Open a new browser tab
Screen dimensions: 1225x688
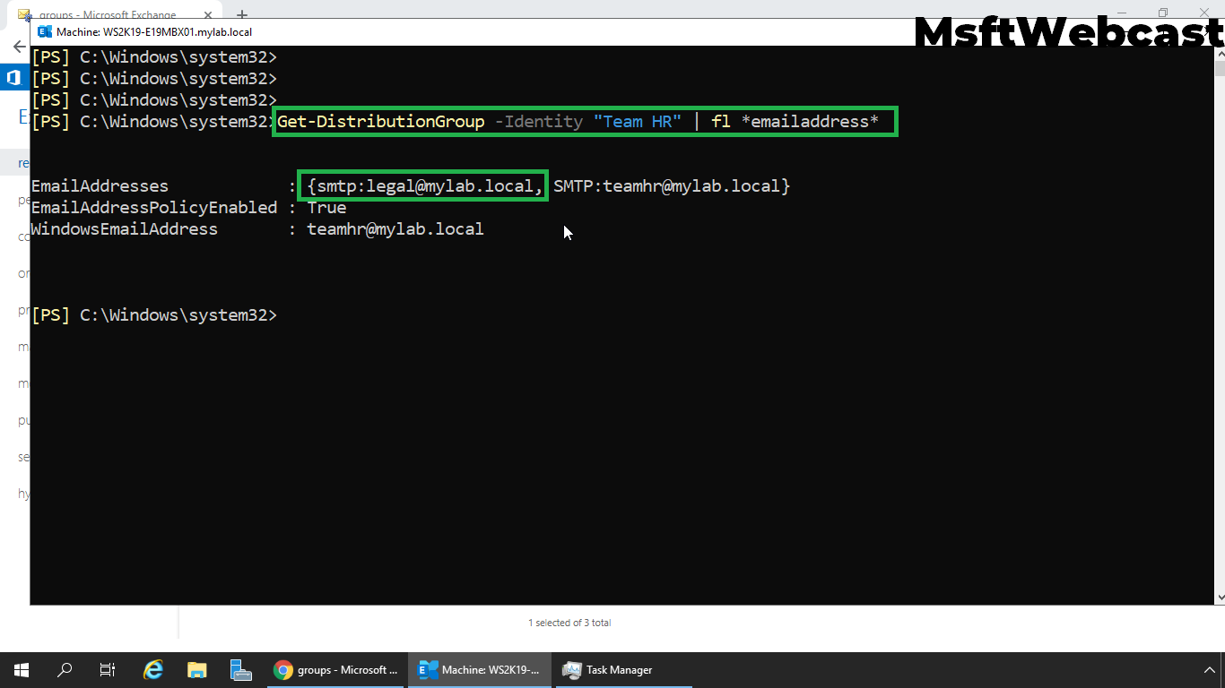coord(241,14)
